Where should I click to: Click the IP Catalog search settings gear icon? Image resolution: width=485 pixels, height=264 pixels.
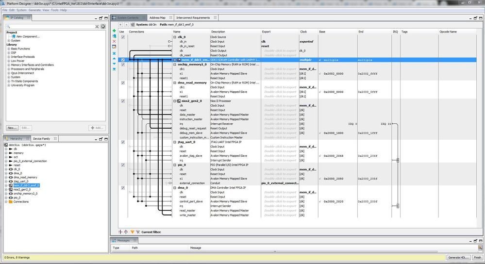(x=103, y=26)
